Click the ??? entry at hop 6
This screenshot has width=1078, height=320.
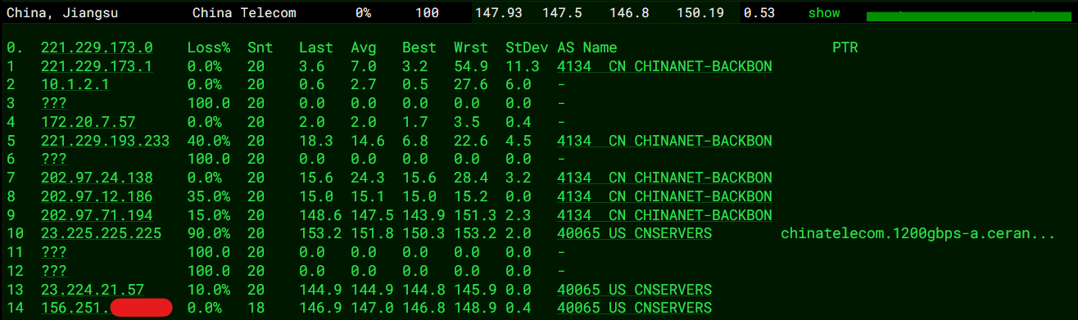click(x=53, y=160)
